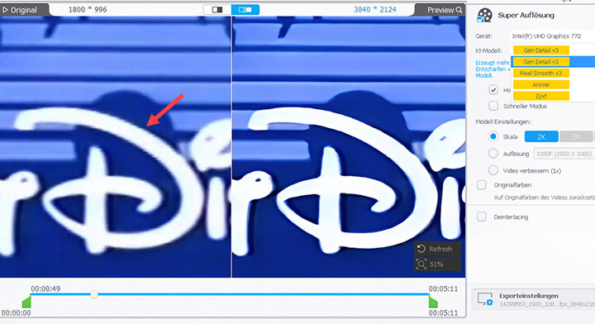Set scale to 2X
The image size is (595, 324).
541,136
